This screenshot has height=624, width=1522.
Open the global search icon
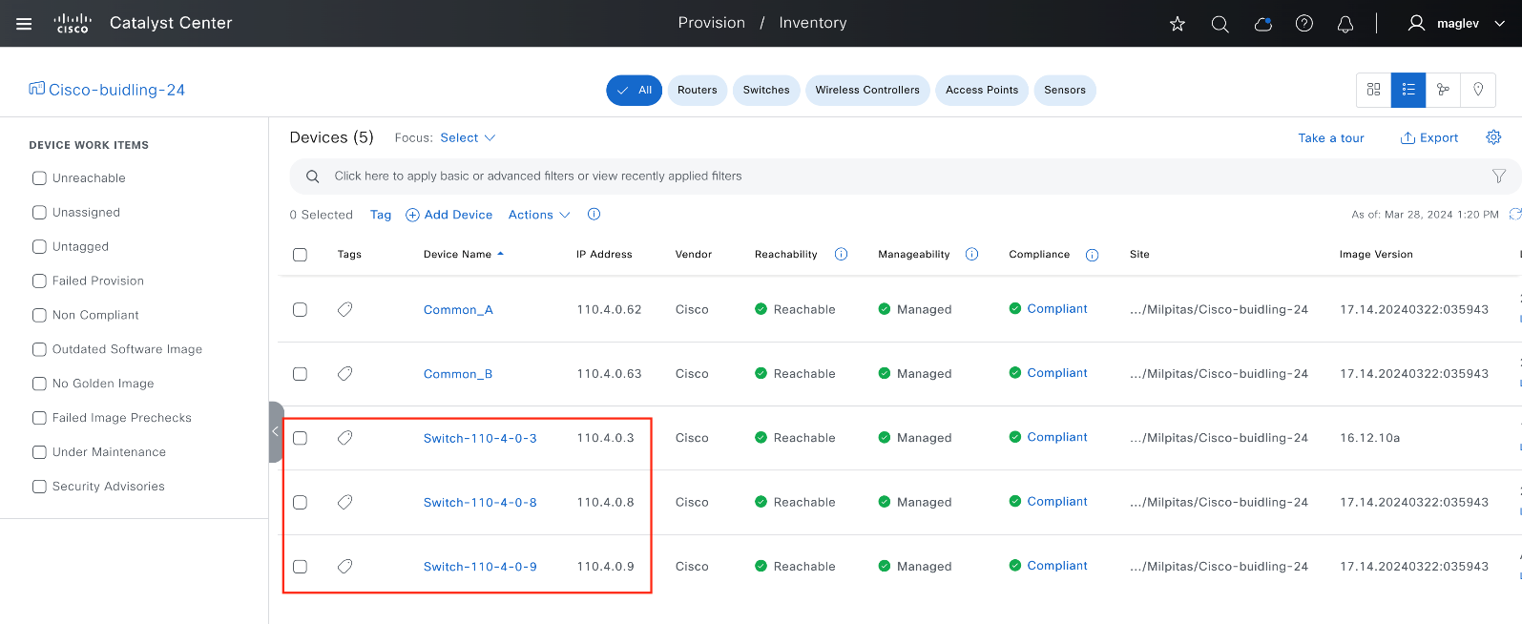[1220, 24]
